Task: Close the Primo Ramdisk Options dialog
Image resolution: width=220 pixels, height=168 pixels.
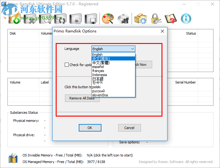Action: (162, 31)
